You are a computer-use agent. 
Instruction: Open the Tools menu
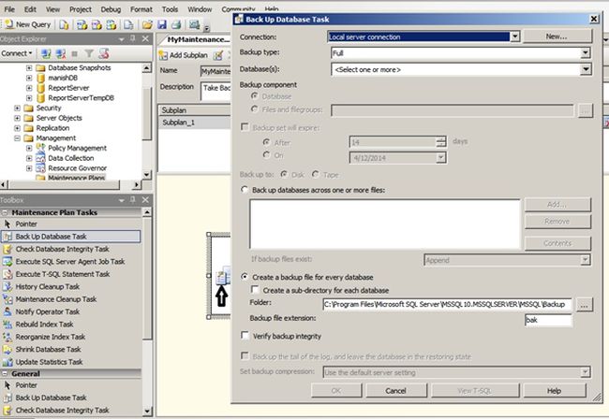click(170, 9)
